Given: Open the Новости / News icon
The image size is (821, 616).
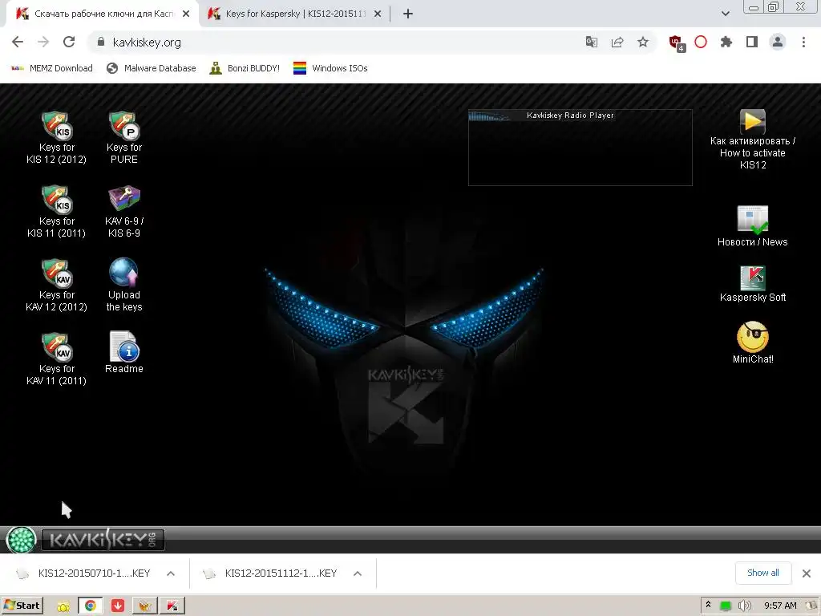Looking at the screenshot, I should 752,225.
